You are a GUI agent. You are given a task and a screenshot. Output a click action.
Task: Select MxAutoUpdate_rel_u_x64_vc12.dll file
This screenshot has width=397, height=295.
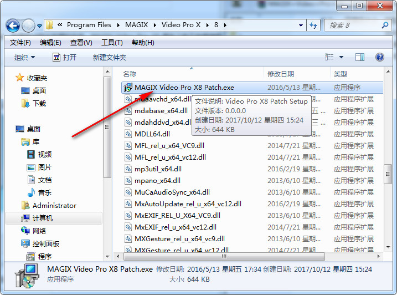188,204
